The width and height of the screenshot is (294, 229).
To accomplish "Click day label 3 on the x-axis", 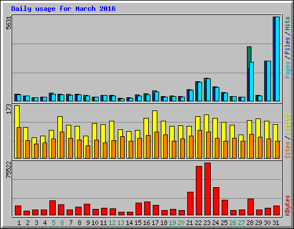I will [36, 223].
